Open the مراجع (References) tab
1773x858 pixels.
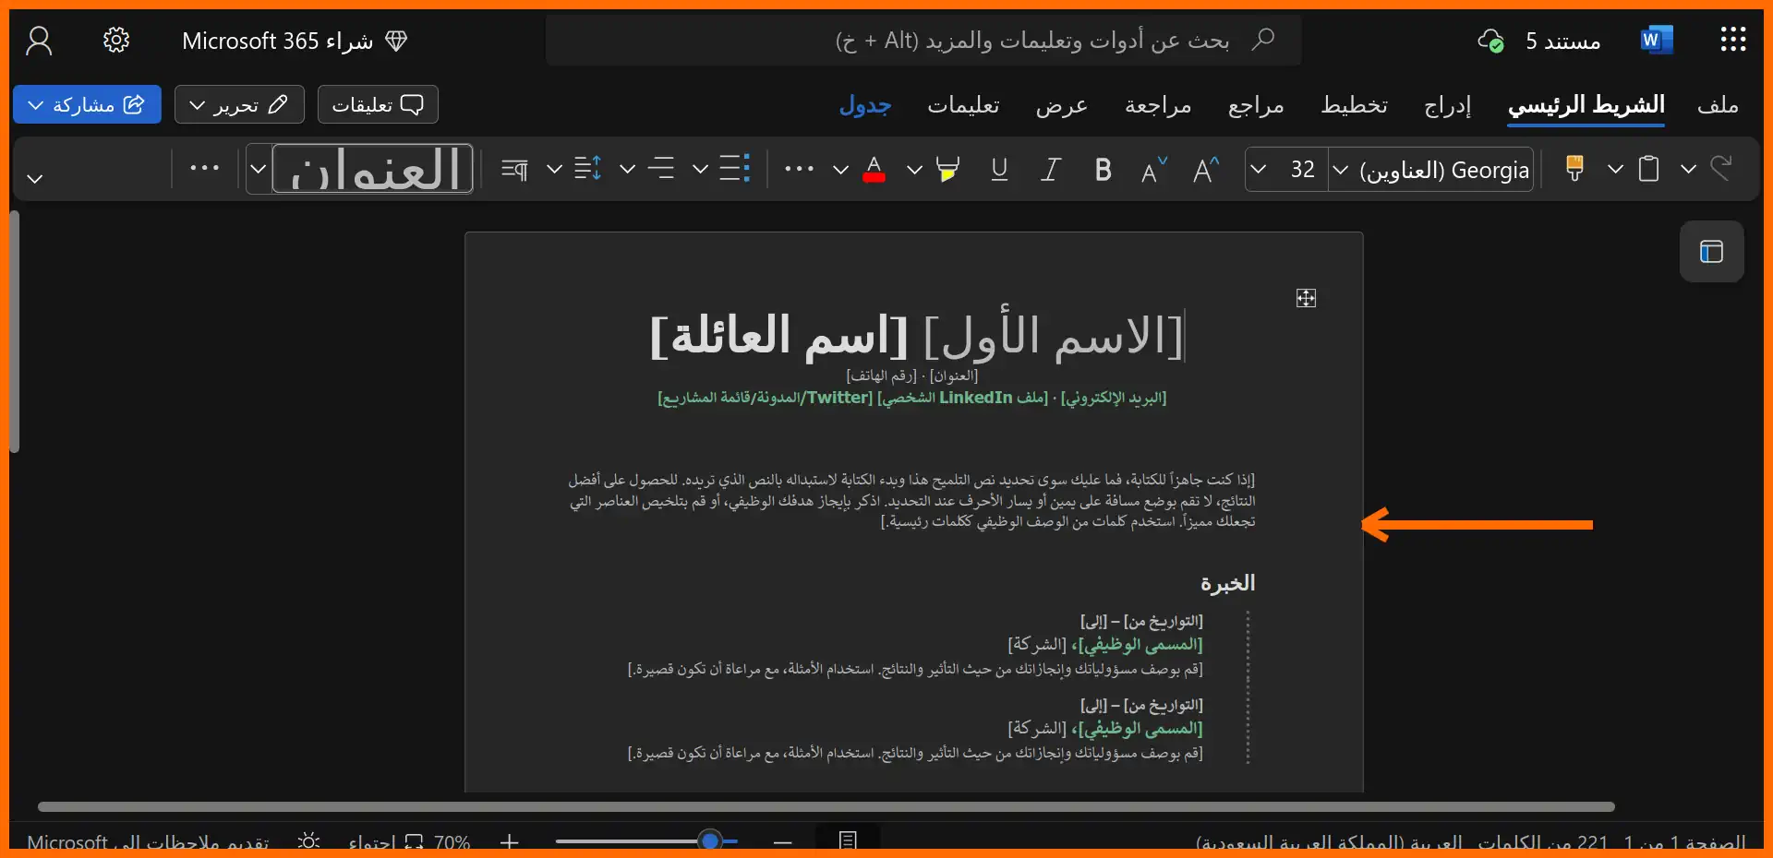pos(1256,105)
